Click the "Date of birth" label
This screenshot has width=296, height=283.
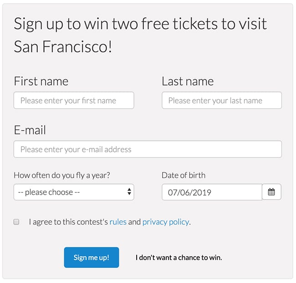pos(184,175)
